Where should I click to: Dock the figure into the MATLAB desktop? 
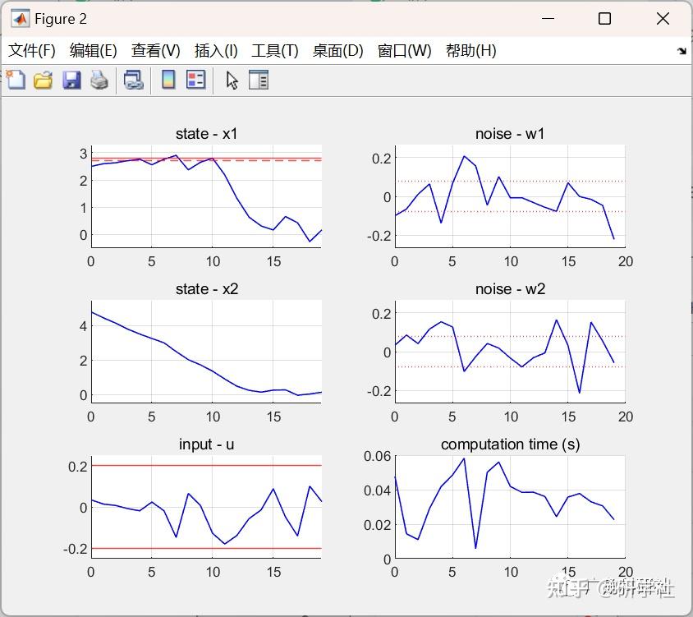pos(682,50)
